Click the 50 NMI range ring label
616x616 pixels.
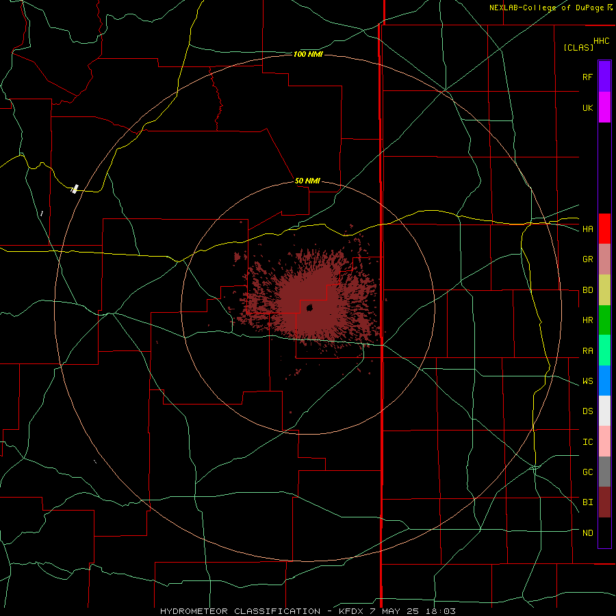pyautogui.click(x=307, y=181)
